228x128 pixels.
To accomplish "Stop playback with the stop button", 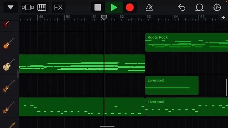I will pyautogui.click(x=98, y=7).
